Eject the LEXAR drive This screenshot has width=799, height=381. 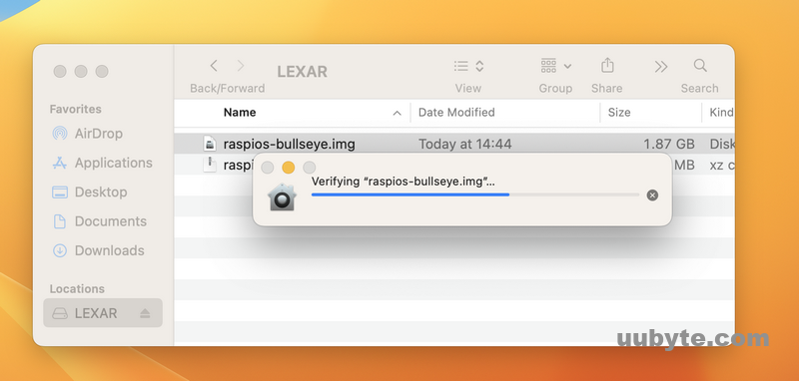[x=145, y=313]
